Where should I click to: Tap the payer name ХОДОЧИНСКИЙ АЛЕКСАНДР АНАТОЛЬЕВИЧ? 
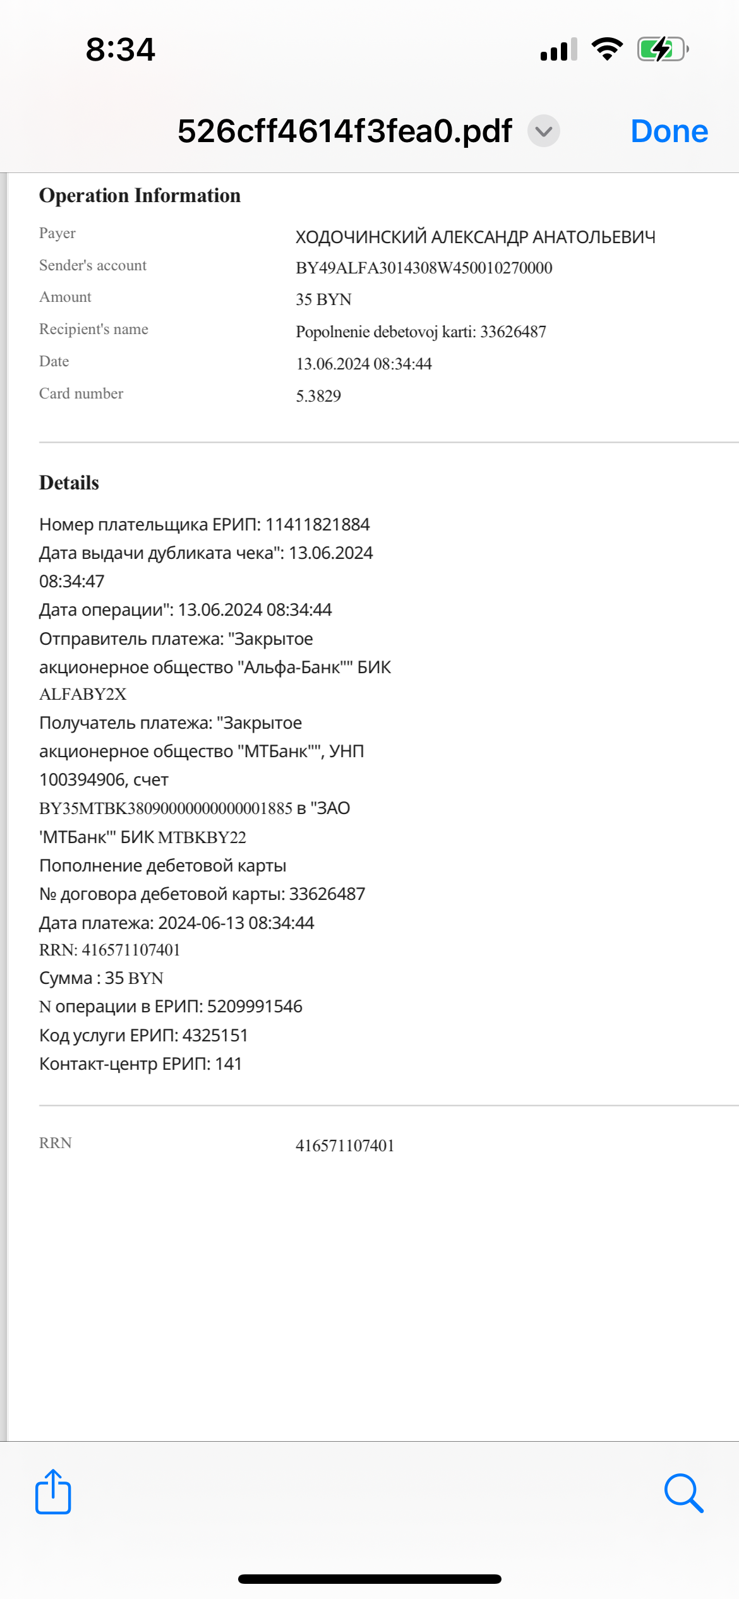[x=476, y=237]
